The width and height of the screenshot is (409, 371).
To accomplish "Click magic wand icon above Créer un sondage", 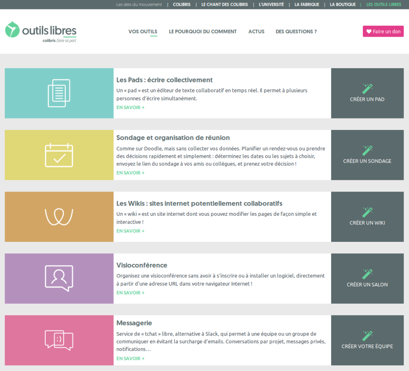I will (367, 151).
